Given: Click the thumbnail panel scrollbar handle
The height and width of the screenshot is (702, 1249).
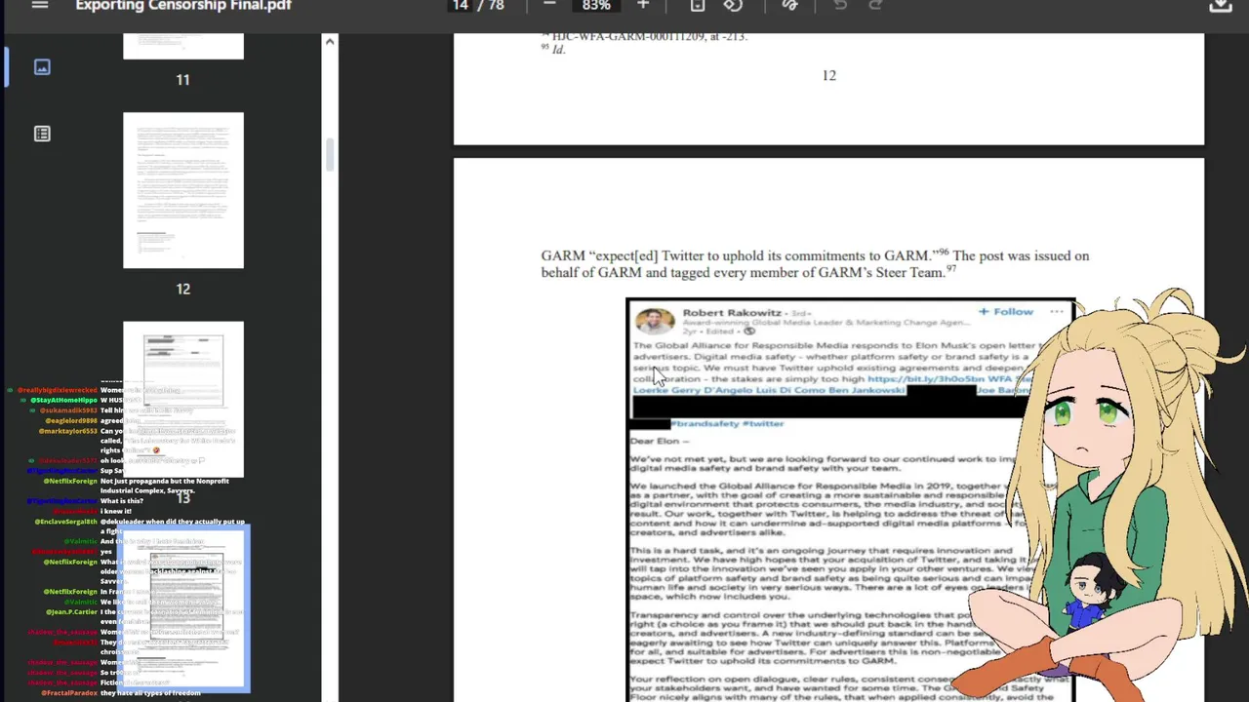Looking at the screenshot, I should 330,154.
